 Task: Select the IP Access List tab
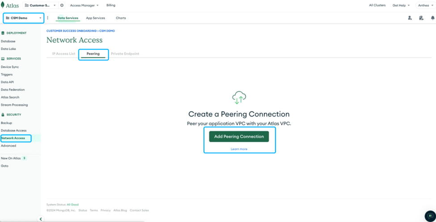click(x=63, y=54)
